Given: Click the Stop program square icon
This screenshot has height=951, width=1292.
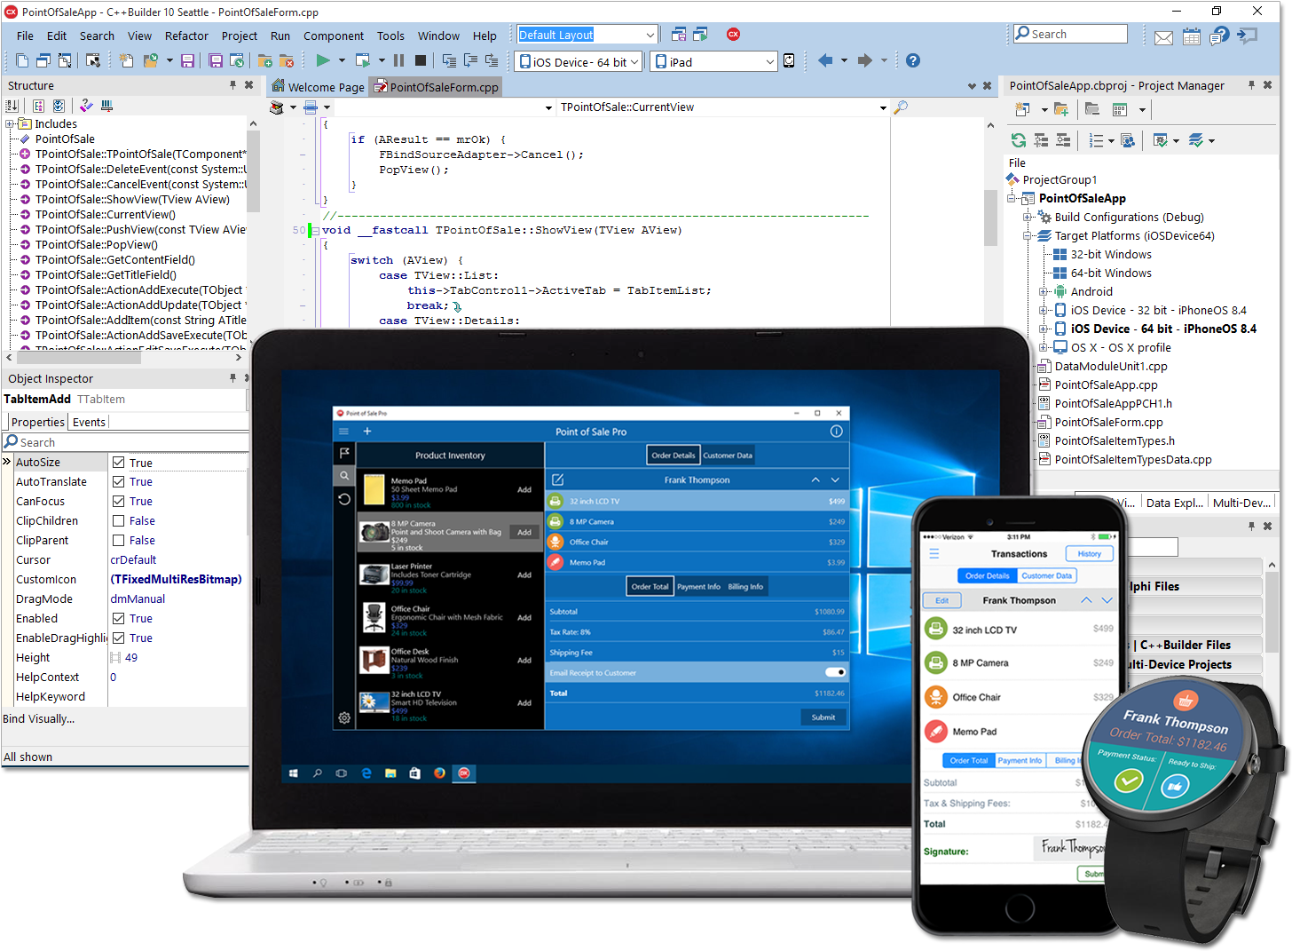Looking at the screenshot, I should coord(421,60).
